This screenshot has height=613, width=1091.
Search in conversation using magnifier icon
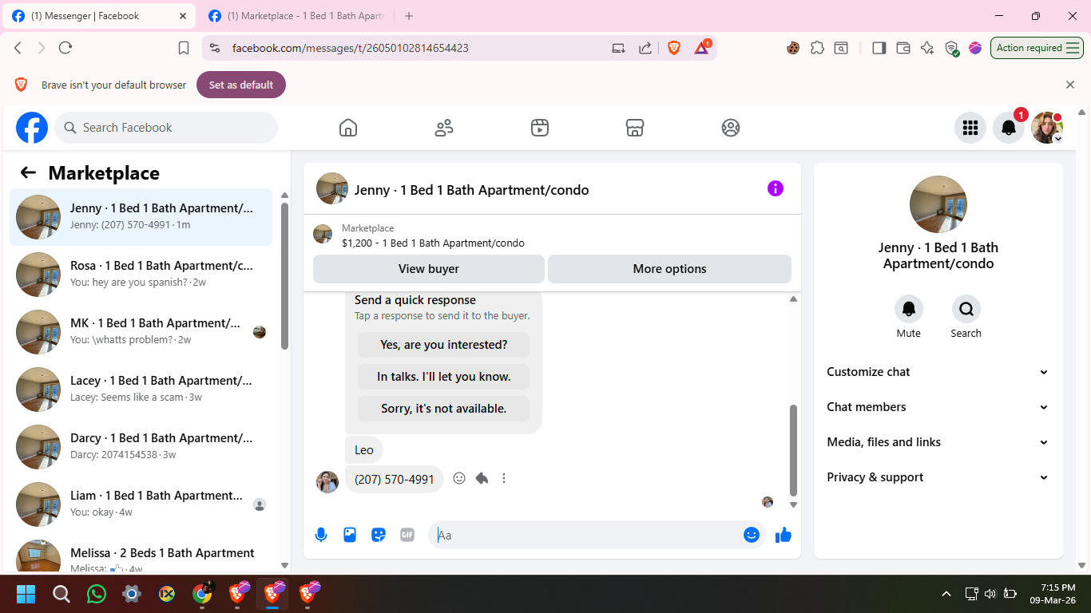click(966, 309)
